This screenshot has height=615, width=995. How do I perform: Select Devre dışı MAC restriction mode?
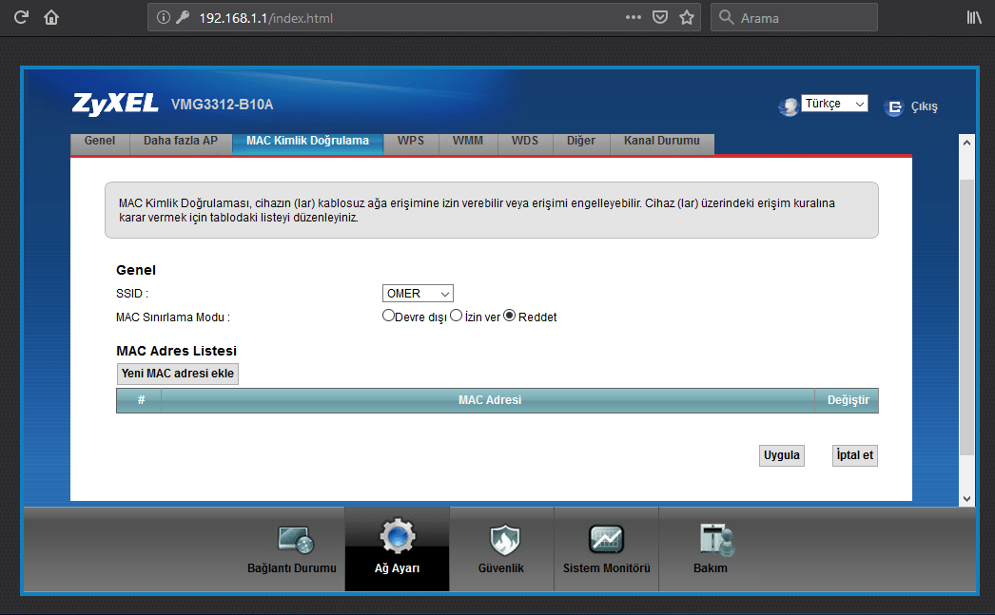pyautogui.click(x=388, y=316)
